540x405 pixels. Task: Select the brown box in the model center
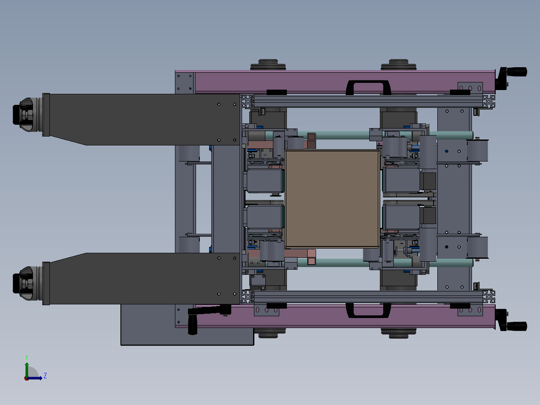332,198
